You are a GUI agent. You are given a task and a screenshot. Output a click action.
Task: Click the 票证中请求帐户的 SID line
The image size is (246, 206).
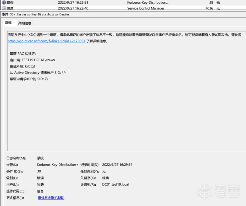click(29, 79)
